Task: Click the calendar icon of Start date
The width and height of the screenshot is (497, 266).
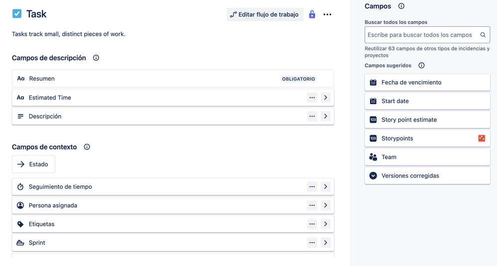Action: [x=373, y=101]
